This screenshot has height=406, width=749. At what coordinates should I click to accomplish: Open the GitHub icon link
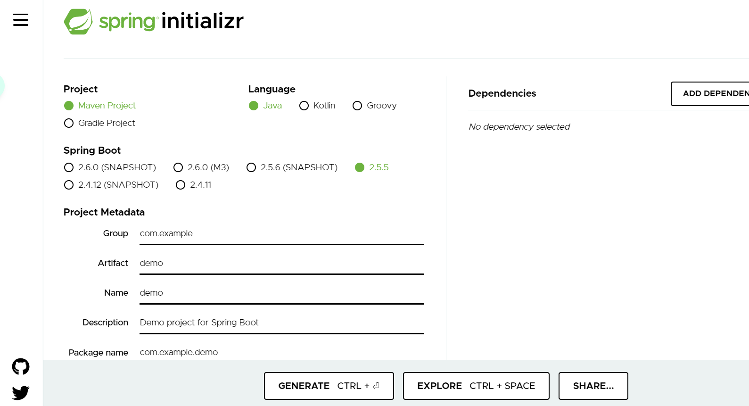21,366
